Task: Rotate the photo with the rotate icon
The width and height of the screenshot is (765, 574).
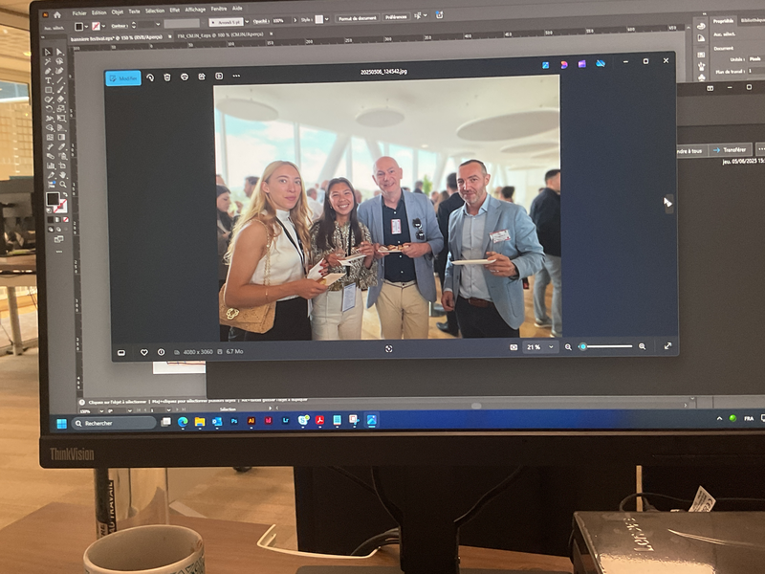Action: [150, 77]
